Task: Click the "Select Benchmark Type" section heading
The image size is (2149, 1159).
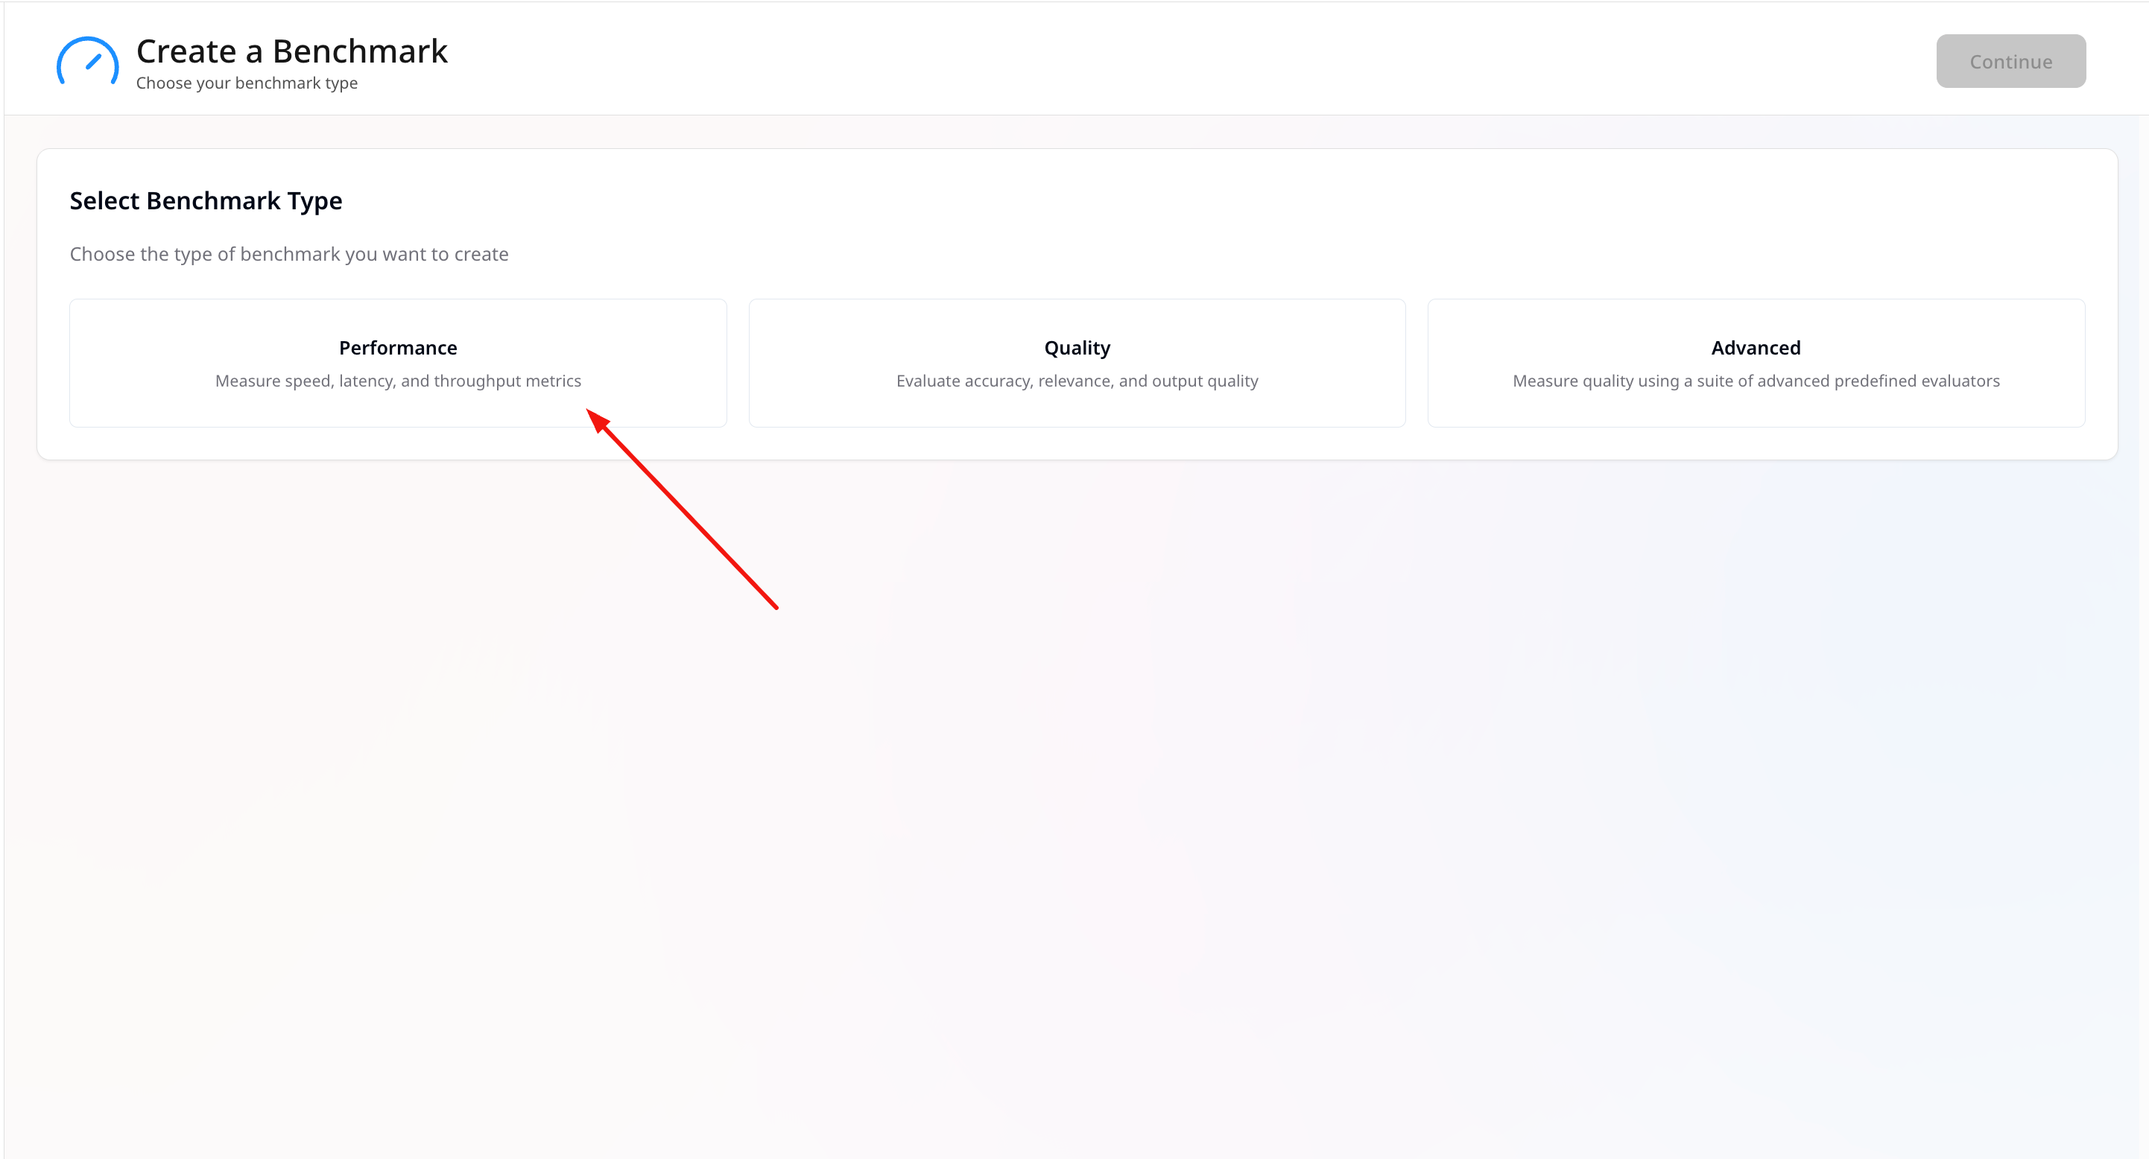Action: point(205,201)
